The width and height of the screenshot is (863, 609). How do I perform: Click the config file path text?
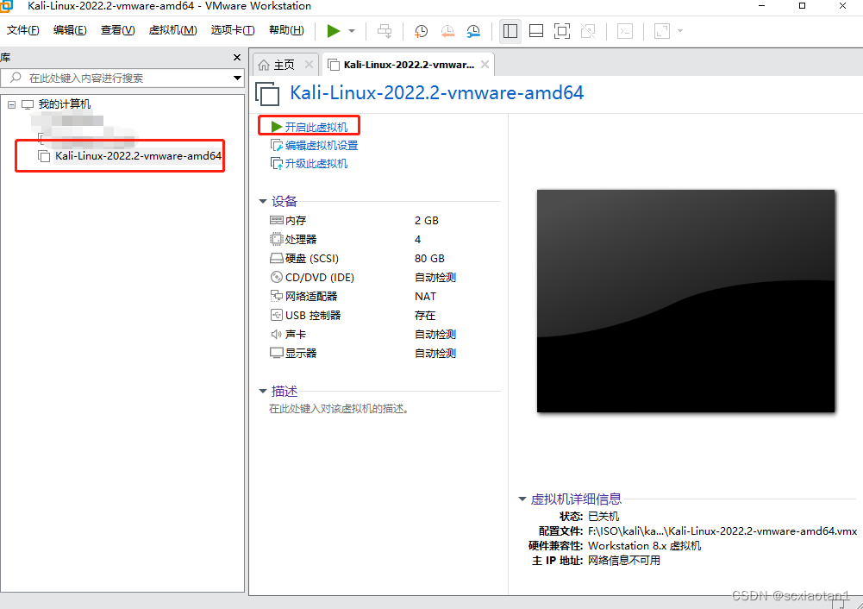tap(722, 531)
